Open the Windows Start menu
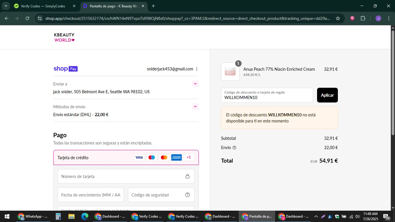Viewport: 395px width, 222px height. pyautogui.click(x=7, y=216)
